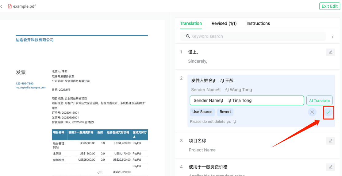The width and height of the screenshot is (342, 176).
Task: Click the AI Translate button
Action: click(x=319, y=100)
